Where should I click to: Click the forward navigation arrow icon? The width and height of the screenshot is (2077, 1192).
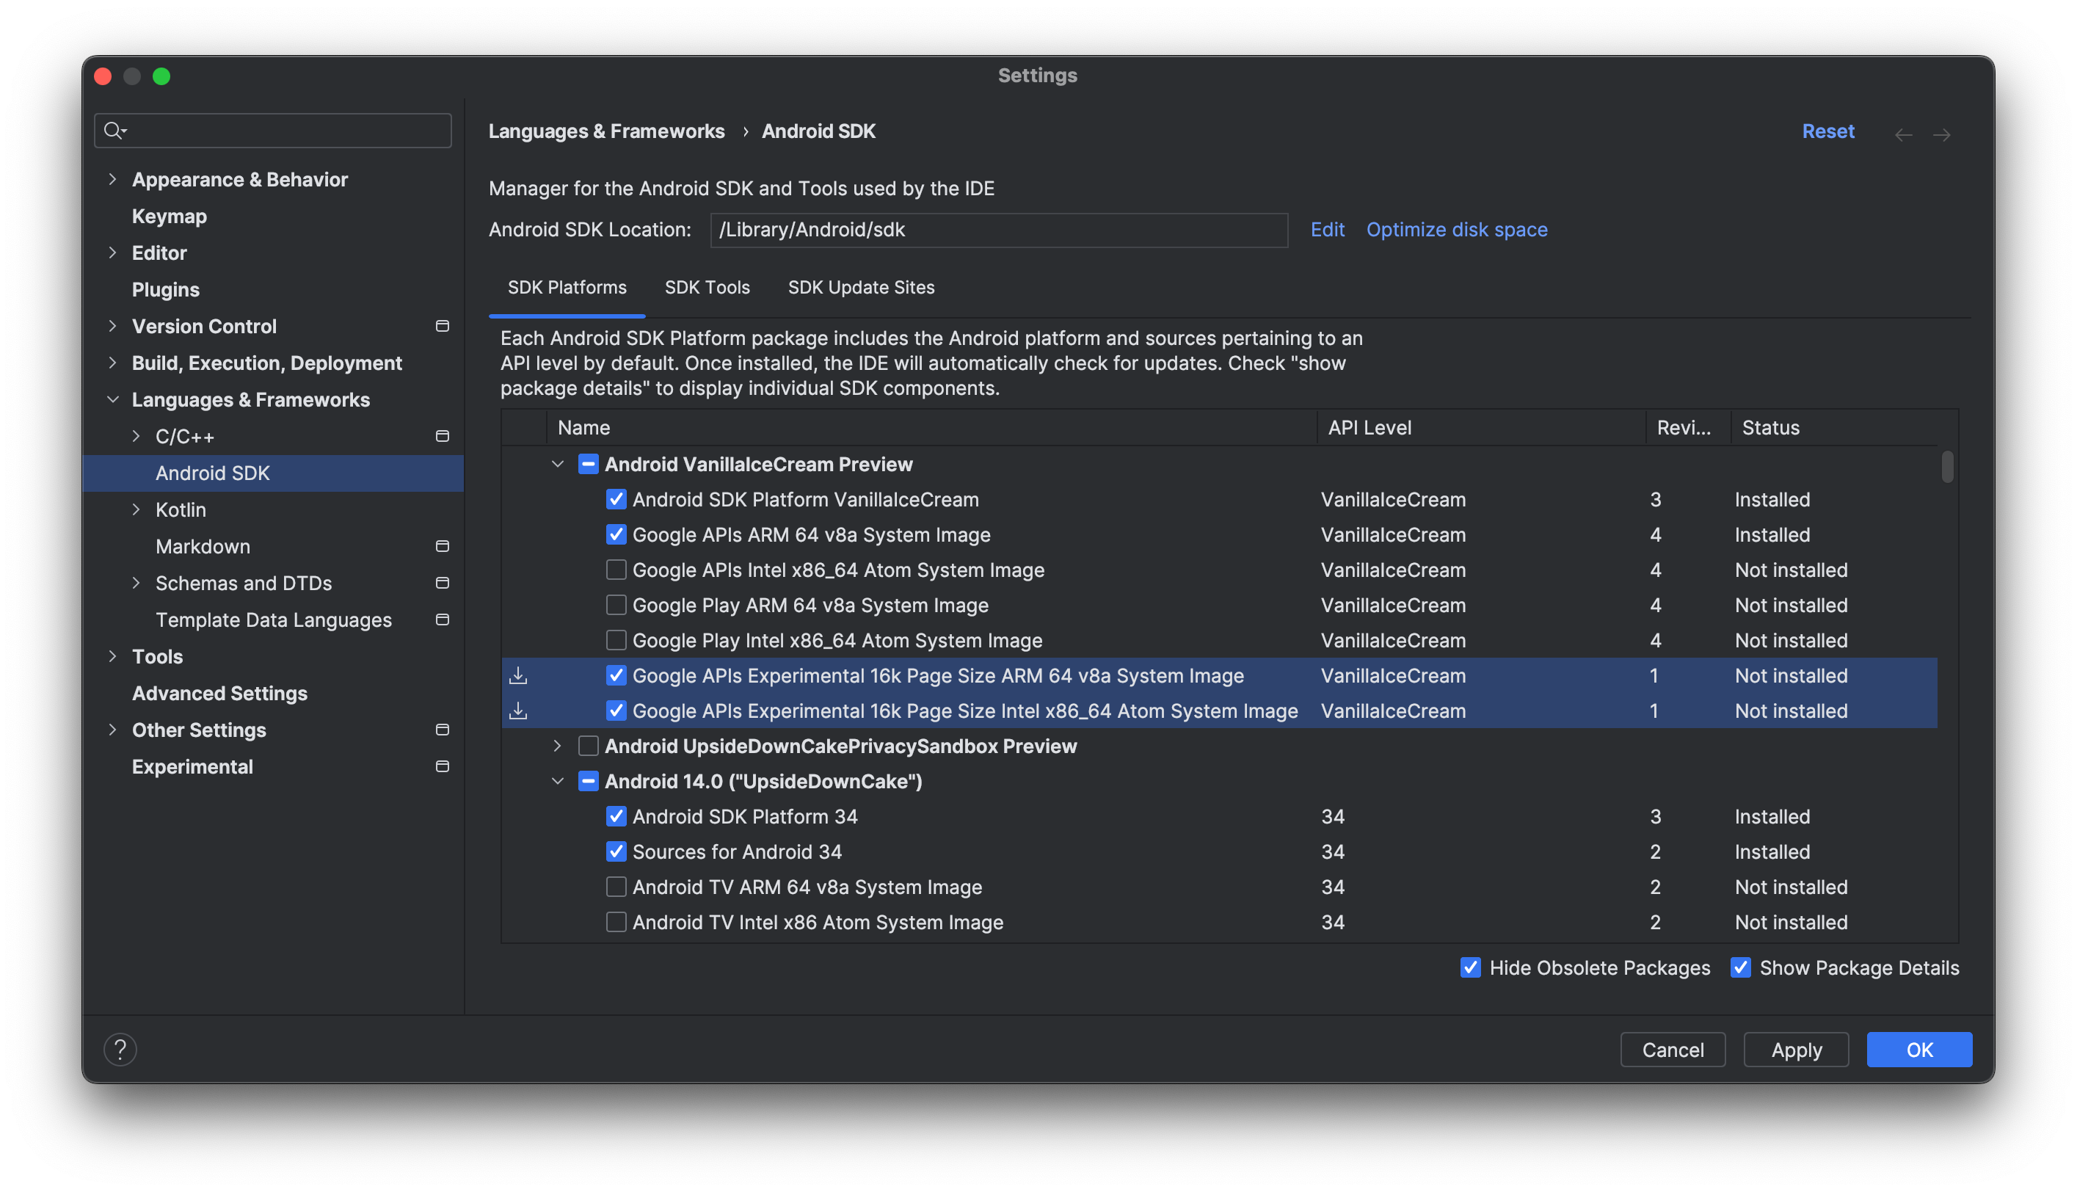[1943, 130]
